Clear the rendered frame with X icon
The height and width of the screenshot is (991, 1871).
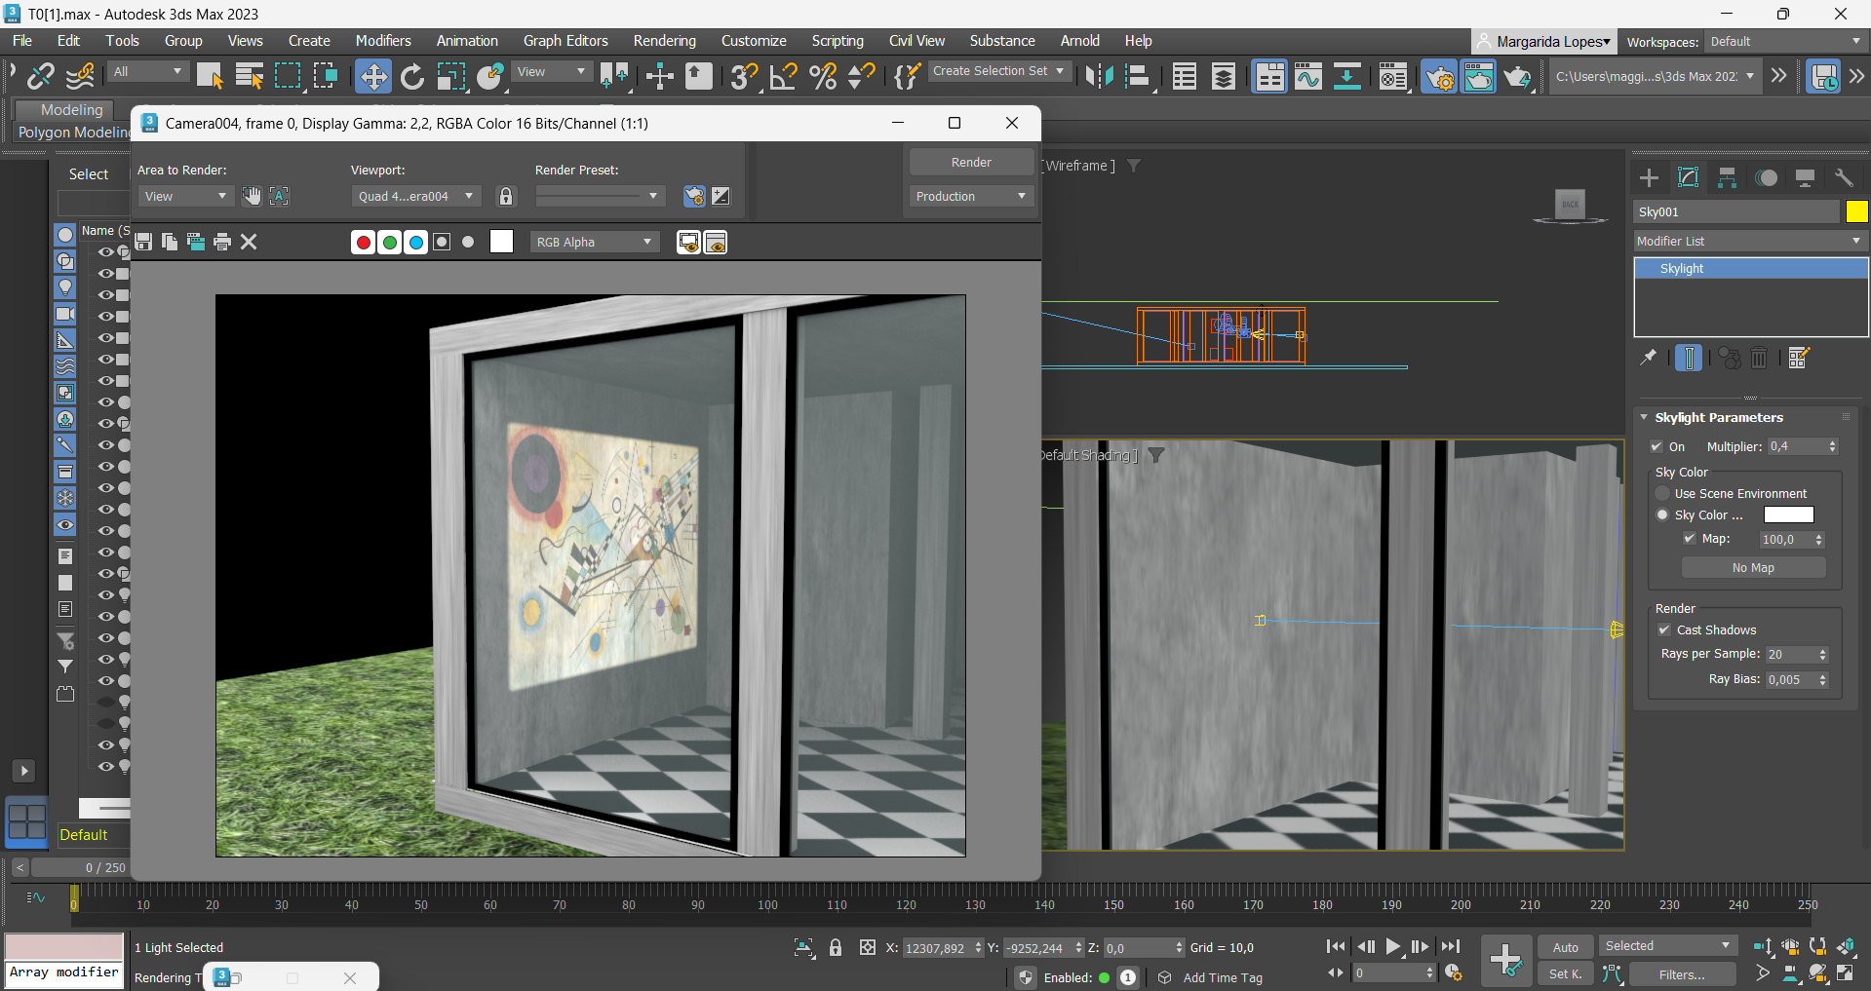249,242
